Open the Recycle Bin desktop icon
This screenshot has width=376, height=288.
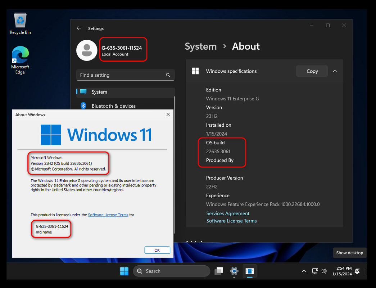21,23
